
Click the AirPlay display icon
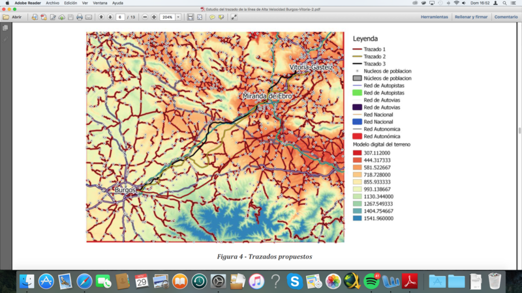(x=432, y=3)
